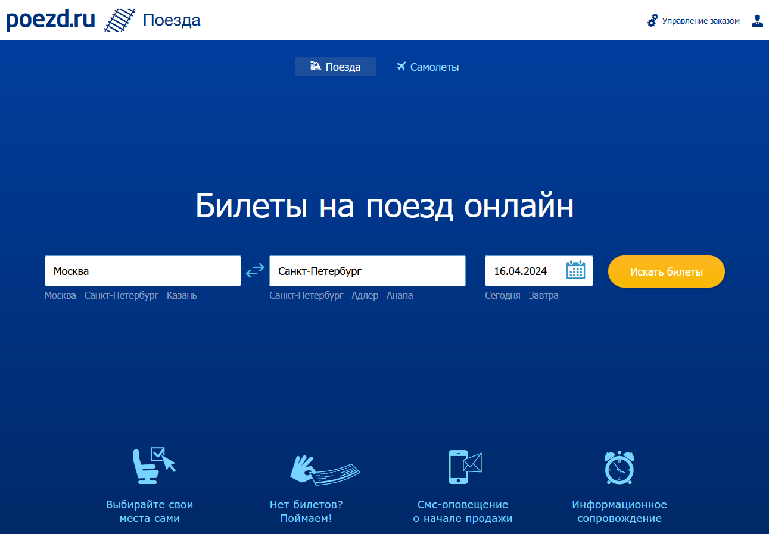Click the hand holding ticket icon
Image resolution: width=769 pixels, height=534 pixels.
point(325,469)
